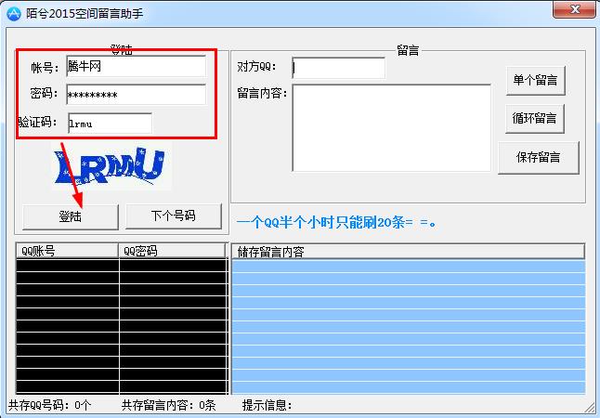Select the 对方QQ input field
600x418 pixels.
tap(338, 68)
